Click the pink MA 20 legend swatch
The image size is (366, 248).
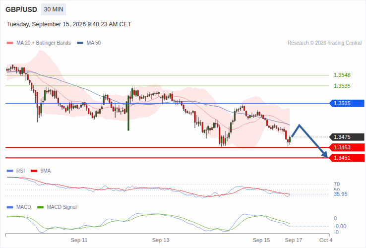(x=10, y=43)
